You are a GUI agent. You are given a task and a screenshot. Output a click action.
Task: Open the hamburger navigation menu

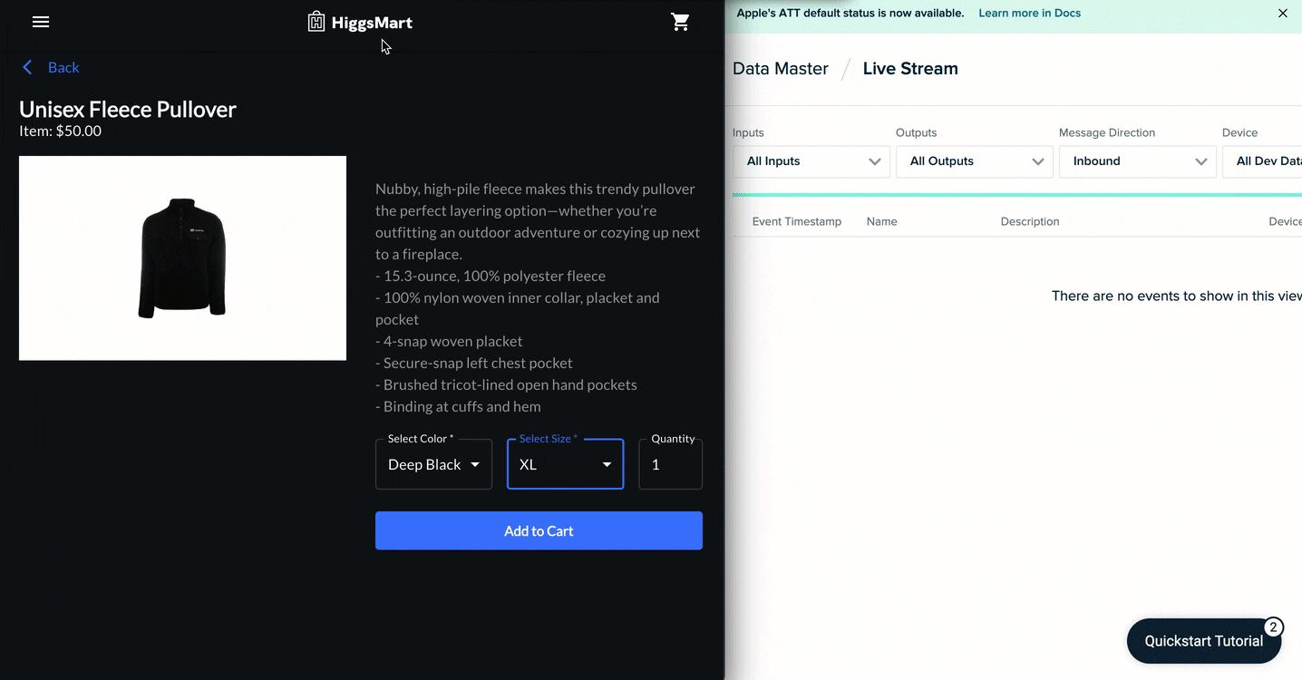tap(41, 22)
